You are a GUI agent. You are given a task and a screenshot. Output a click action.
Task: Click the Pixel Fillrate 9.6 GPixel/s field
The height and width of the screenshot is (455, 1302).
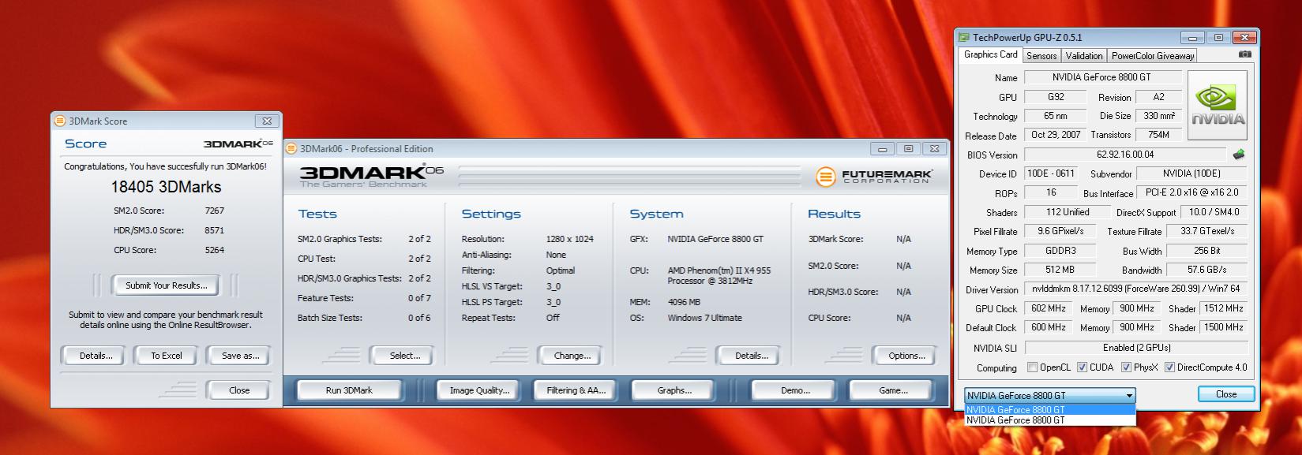point(1060,231)
